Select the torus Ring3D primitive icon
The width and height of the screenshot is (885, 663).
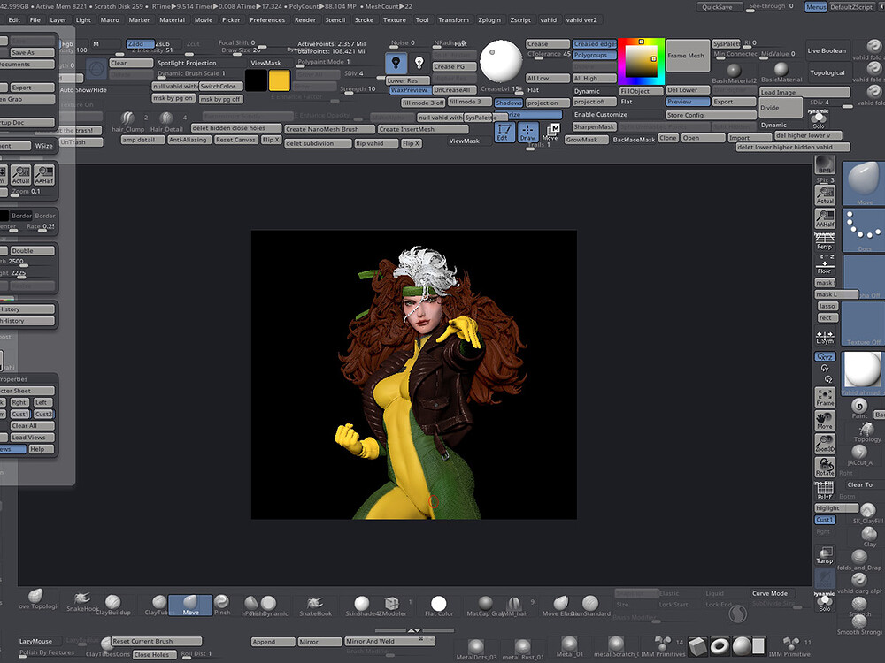[x=720, y=645]
